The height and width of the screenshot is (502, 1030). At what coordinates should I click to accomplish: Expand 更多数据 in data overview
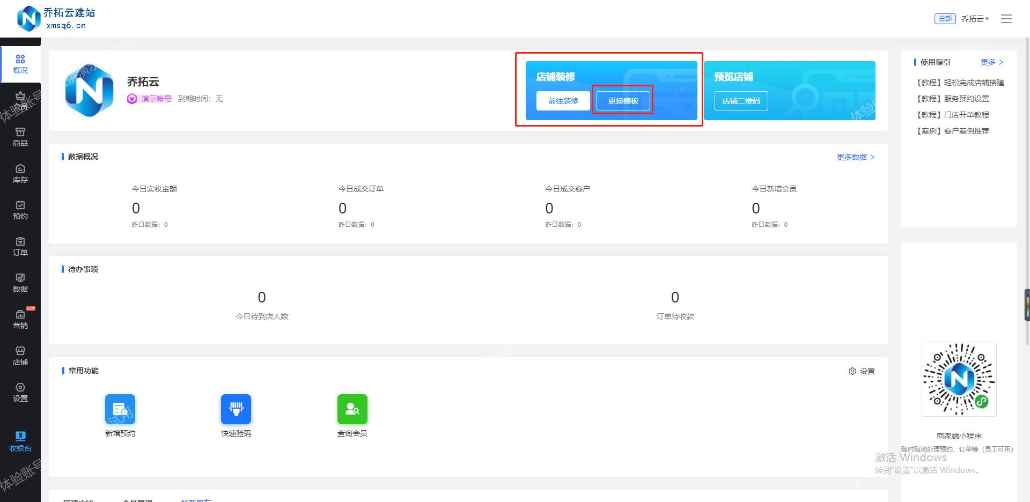click(855, 157)
